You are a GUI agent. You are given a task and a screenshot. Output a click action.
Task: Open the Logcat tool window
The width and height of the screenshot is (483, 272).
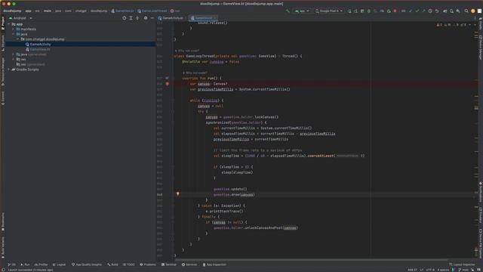pyautogui.click(x=59, y=264)
